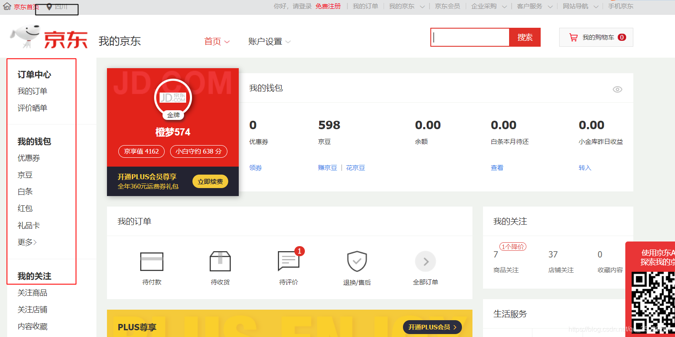Screen dimensions: 675x337
Task: Click the red 搜索 button
Action: point(525,37)
